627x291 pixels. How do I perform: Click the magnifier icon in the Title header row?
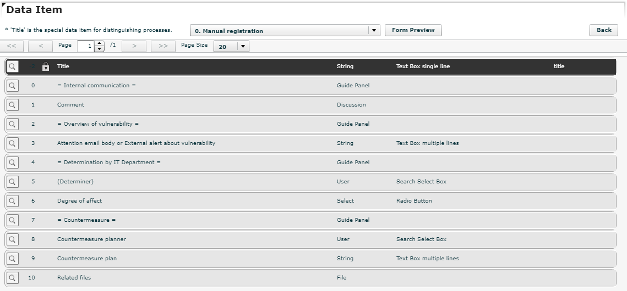[x=12, y=66]
